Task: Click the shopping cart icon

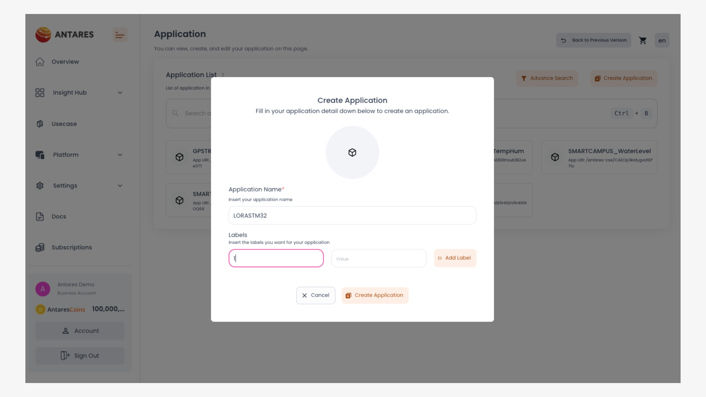Action: (x=642, y=40)
